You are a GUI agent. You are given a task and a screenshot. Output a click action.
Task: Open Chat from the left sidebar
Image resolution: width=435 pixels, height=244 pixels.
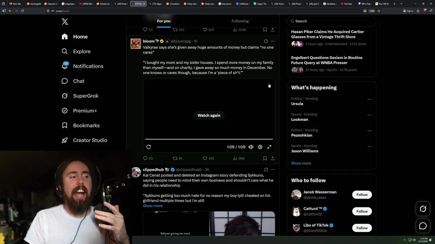pos(73,81)
